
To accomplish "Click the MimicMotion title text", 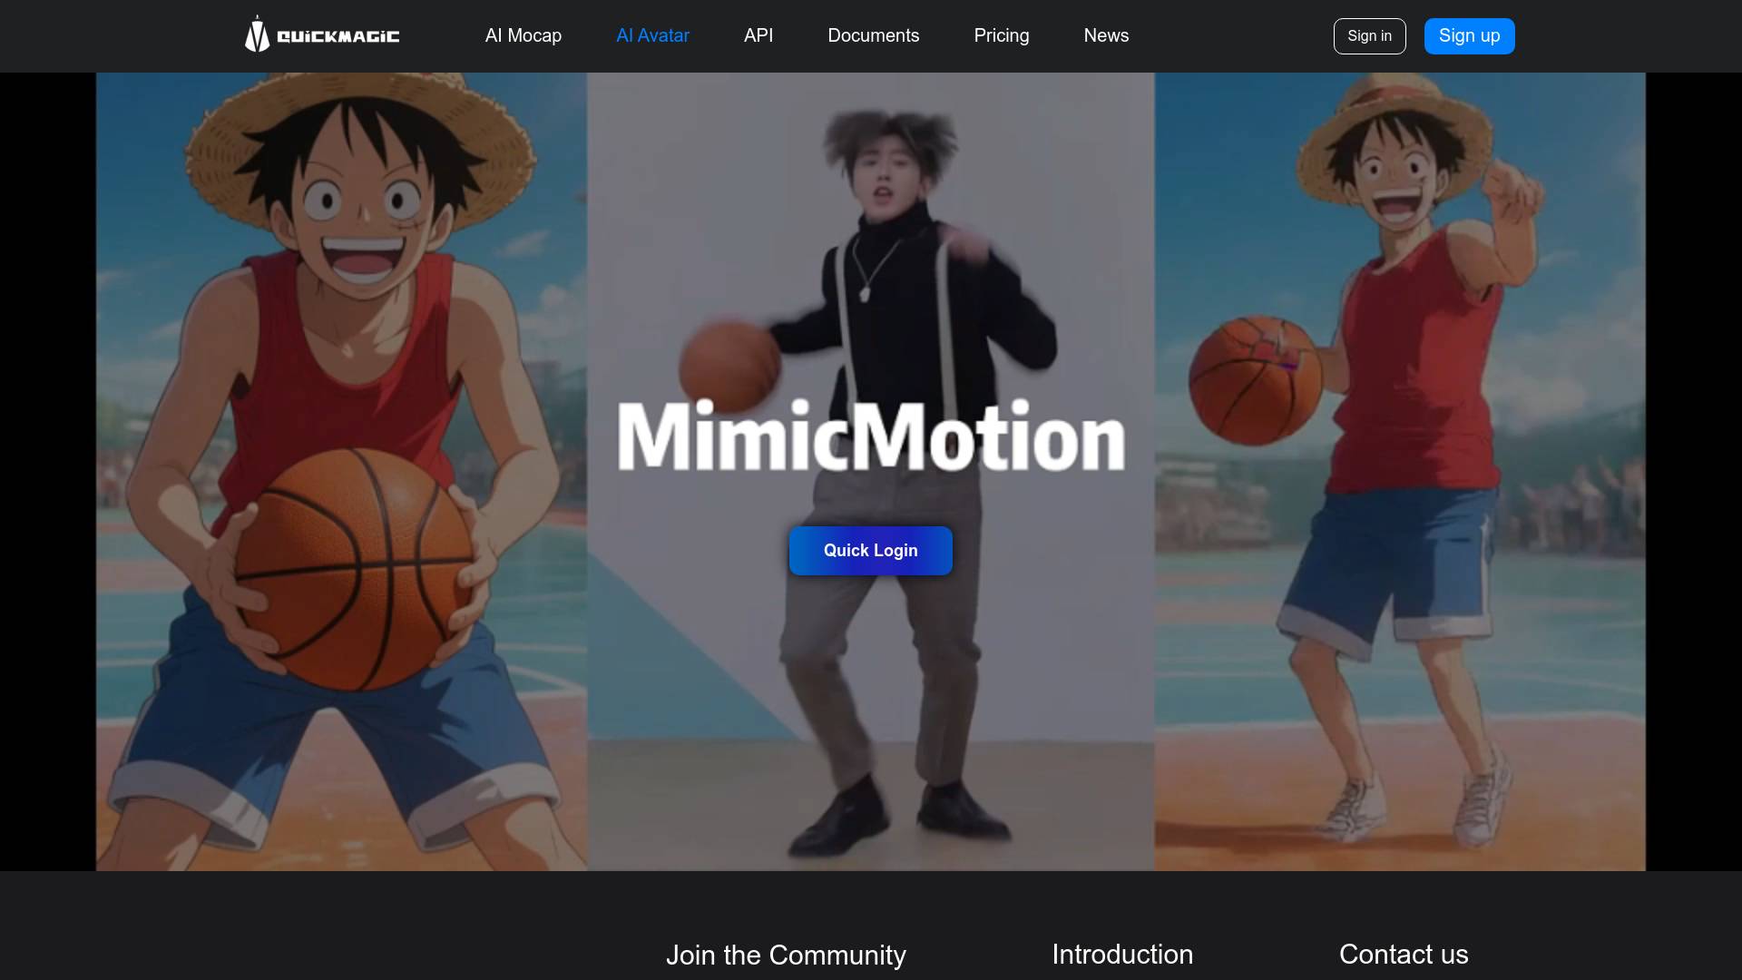I will pos(871,436).
